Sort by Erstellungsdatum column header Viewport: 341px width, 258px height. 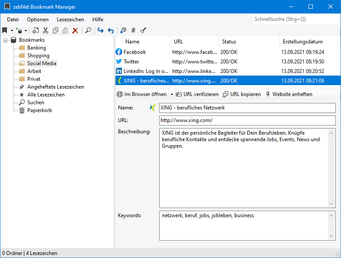click(x=310, y=42)
